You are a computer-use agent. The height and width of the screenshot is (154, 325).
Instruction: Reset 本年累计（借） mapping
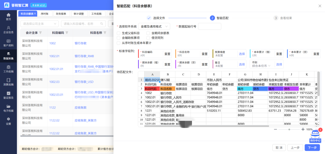(279, 54)
